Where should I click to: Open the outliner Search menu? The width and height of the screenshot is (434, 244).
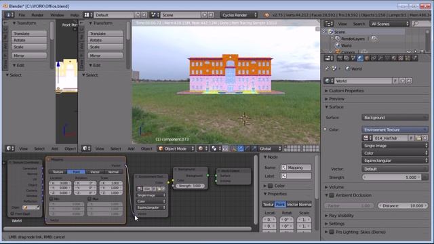coord(359,24)
